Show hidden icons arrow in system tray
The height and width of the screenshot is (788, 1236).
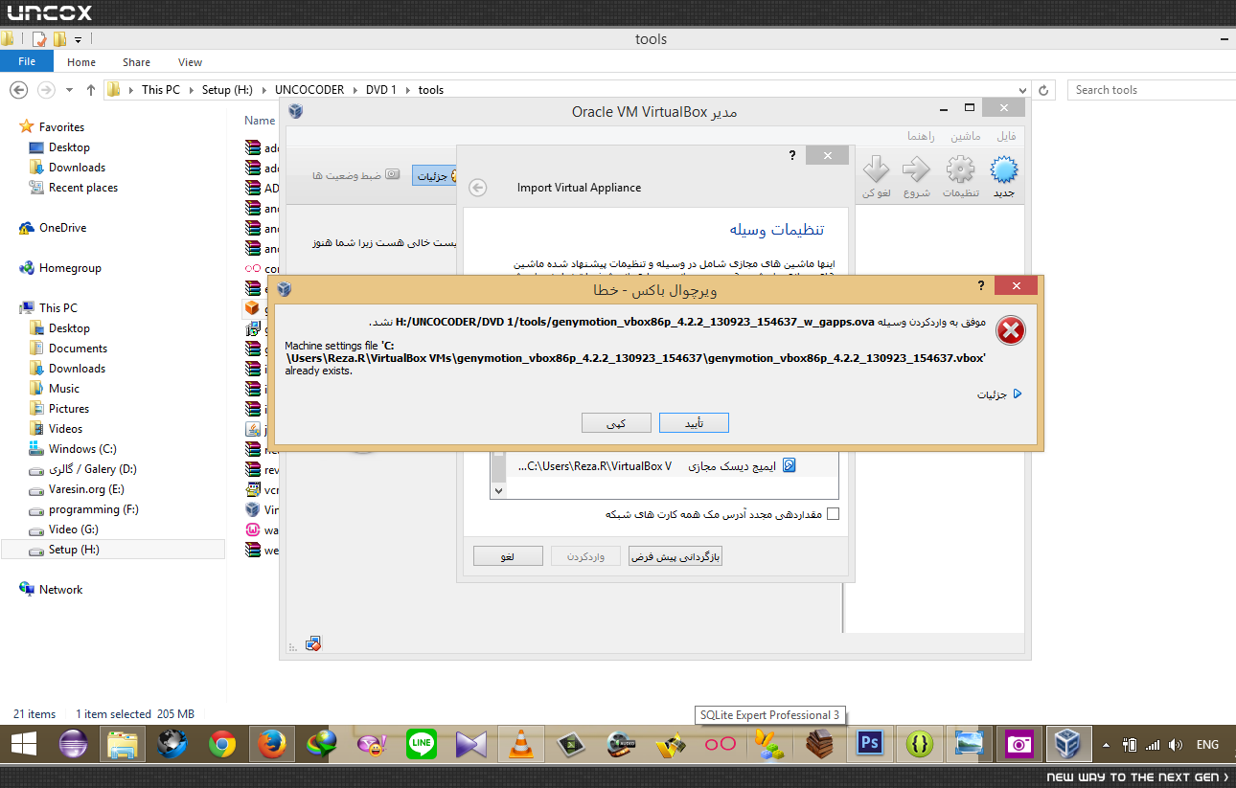[1107, 744]
